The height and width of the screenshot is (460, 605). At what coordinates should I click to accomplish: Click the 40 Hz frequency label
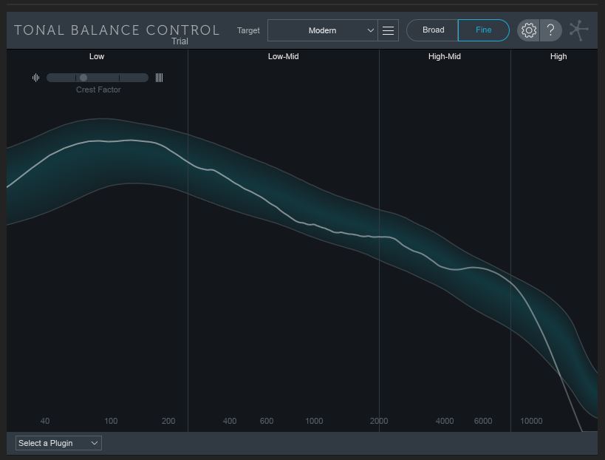tap(45, 421)
